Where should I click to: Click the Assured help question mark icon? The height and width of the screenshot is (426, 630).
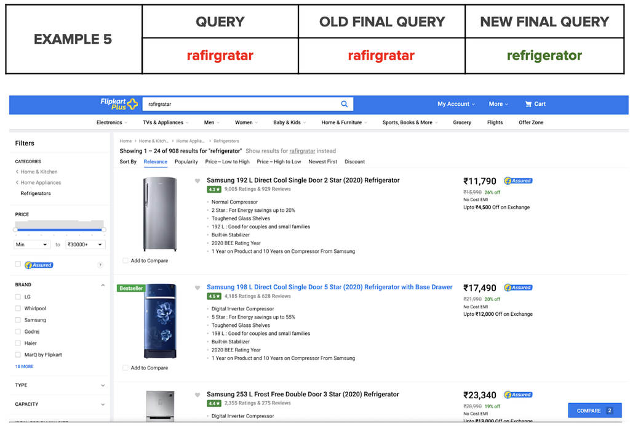(x=100, y=265)
